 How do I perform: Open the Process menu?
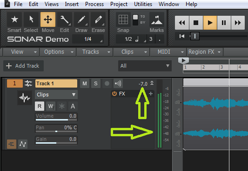[x=94, y=4]
